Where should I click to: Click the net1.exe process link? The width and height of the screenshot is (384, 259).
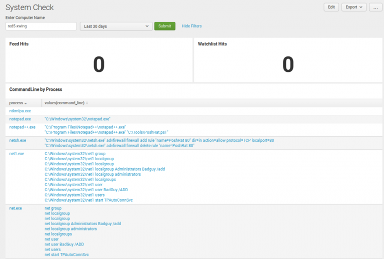pos(16,154)
